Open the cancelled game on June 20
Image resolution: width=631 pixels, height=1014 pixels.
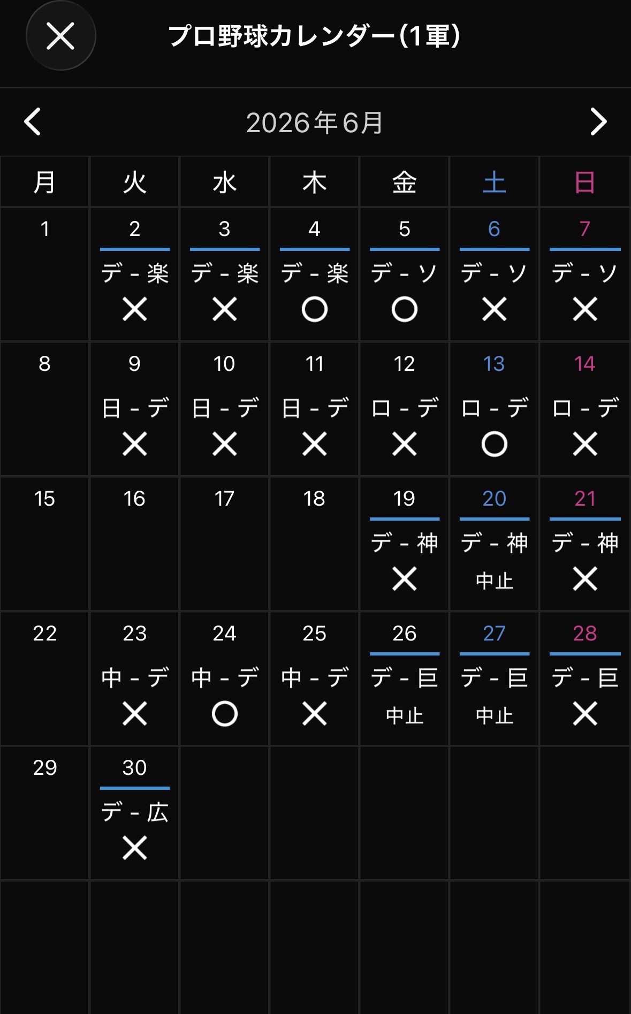[x=494, y=581]
